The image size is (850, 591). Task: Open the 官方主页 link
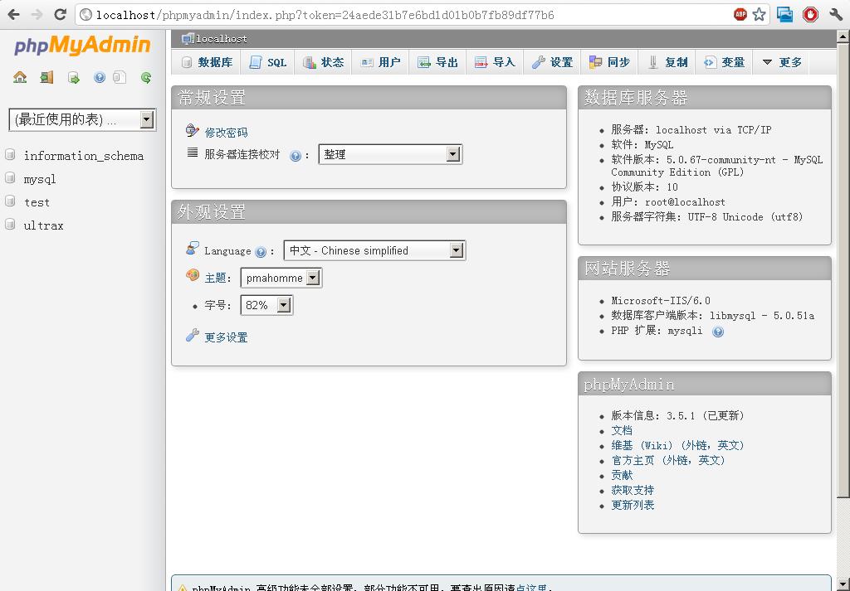668,461
